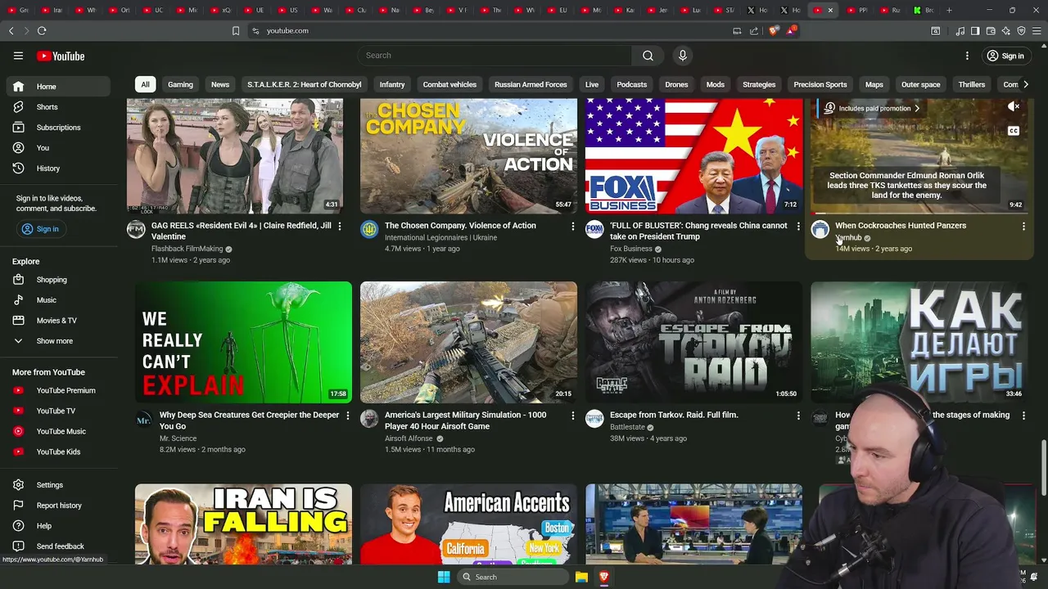Open YouTube Premium link
The height and width of the screenshot is (589, 1048).
57,390
